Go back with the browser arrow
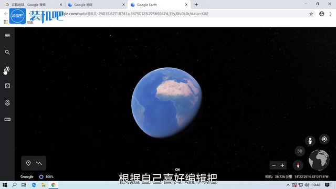The width and height of the screenshot is (336, 189). (x=6, y=14)
